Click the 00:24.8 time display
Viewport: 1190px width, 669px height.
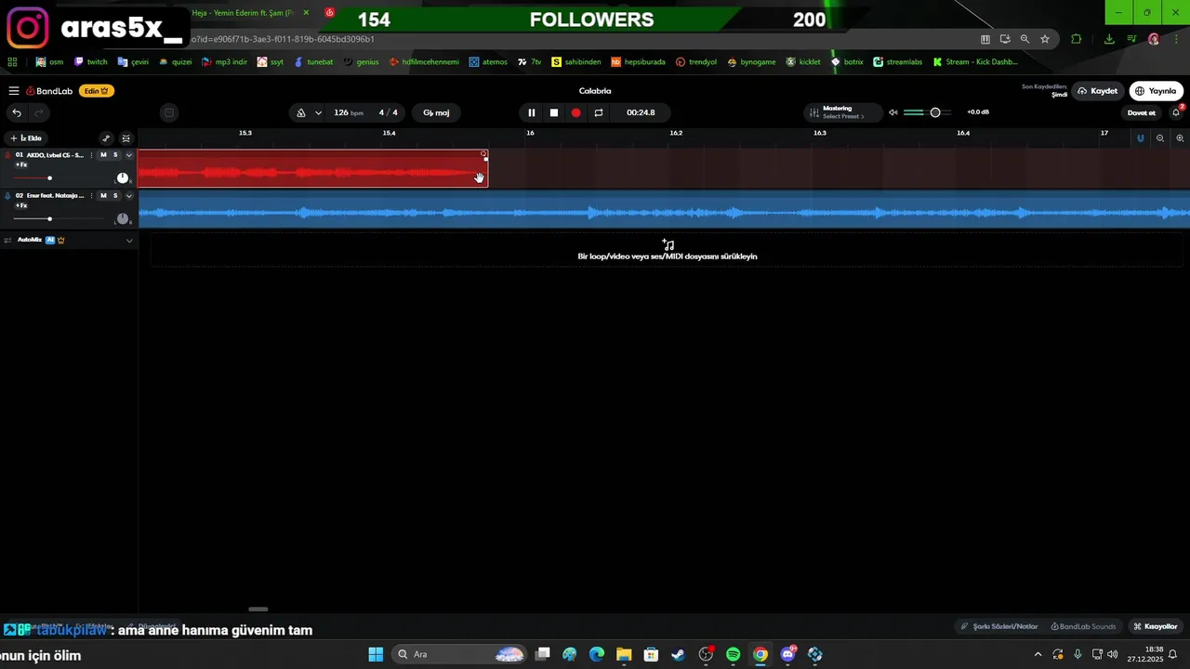click(x=641, y=112)
